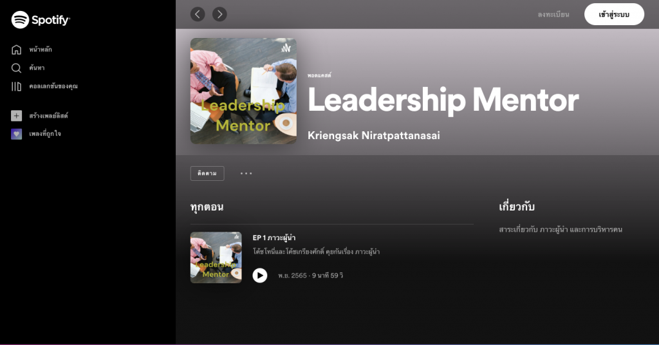Viewport: 659px width, 345px height.
Task: Click the about description mentioning การบริหารคน
Action: tap(561, 229)
